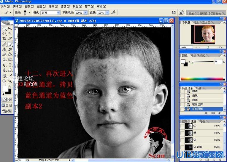This screenshot has width=227, height=162.
Task: Choose Standard Screen Mode
Action: pyautogui.click(x=3, y=105)
